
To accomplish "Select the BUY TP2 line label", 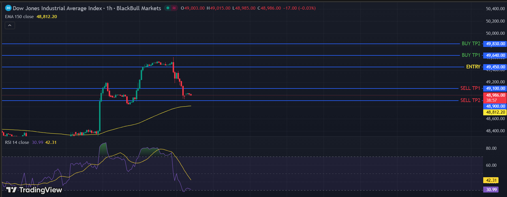I will tap(471, 44).
